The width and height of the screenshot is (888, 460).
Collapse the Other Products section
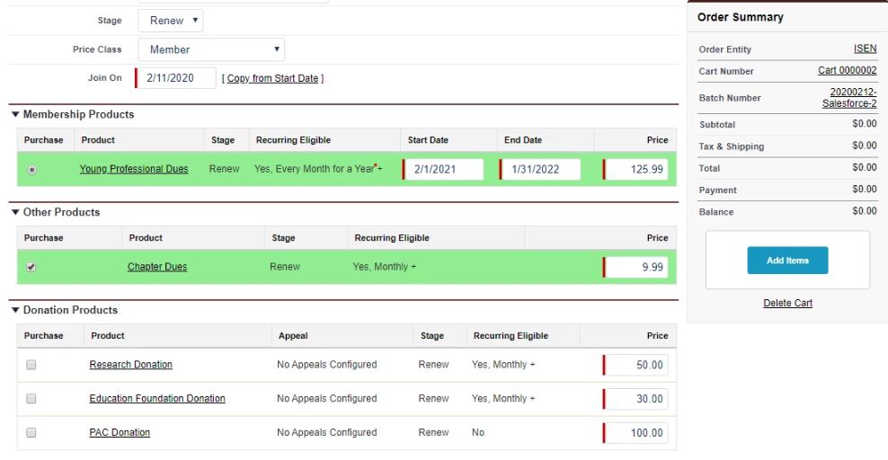coord(15,213)
